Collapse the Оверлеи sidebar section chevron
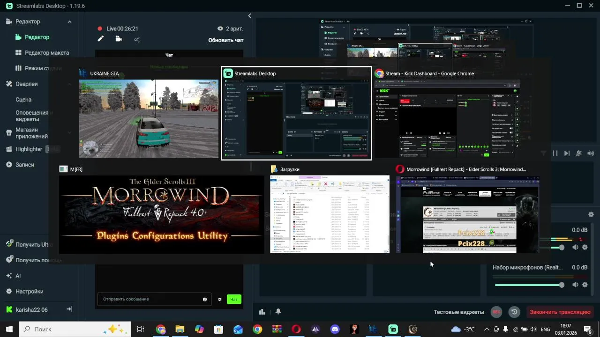 click(69, 84)
